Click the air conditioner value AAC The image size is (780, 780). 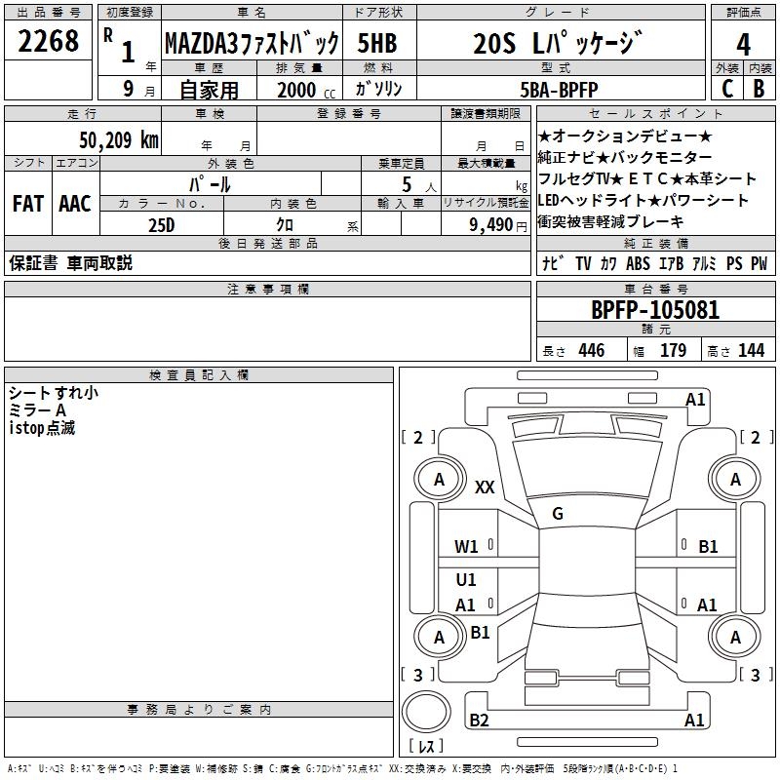75,203
